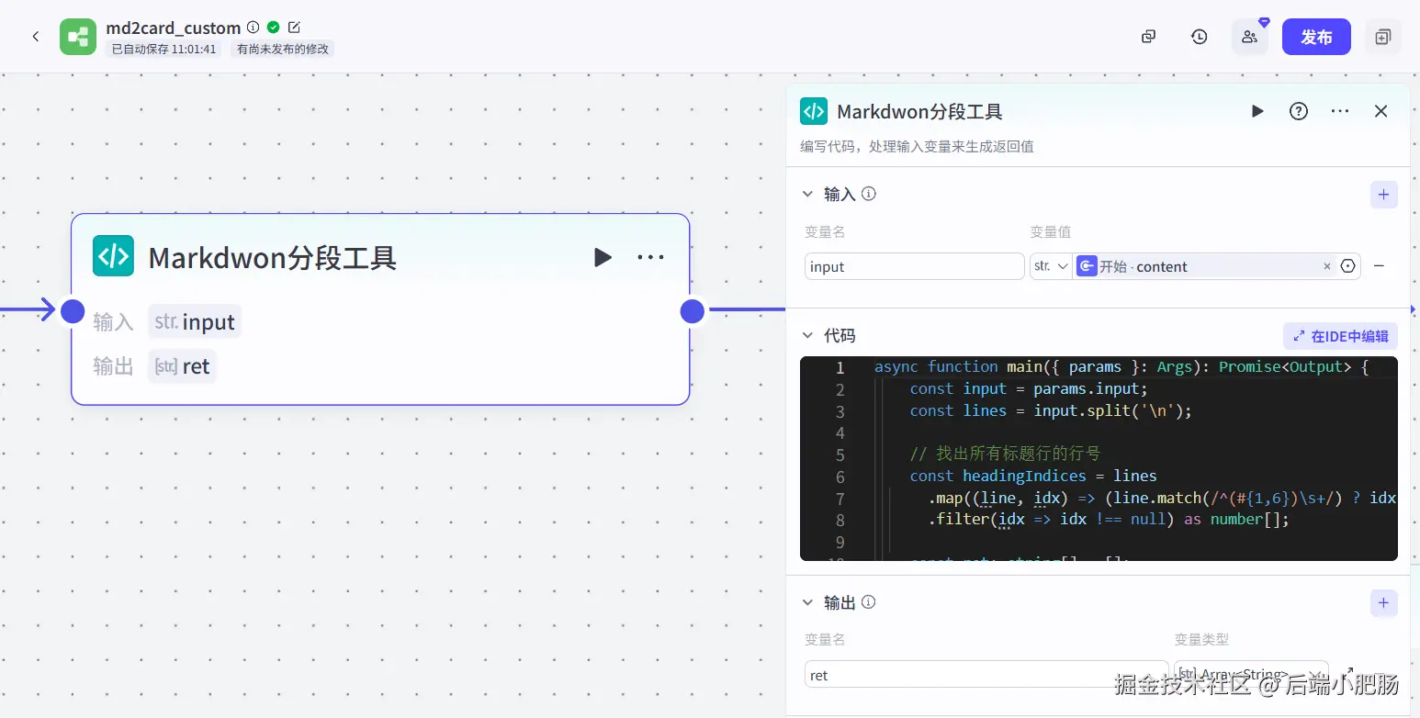1420x718 pixels.
Task: Collapse the 输出 section
Action: coord(807,602)
